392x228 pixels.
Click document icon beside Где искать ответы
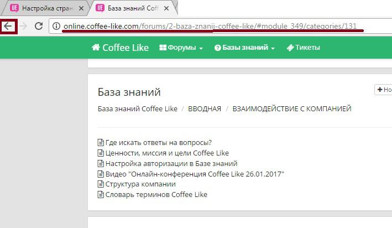(101, 142)
